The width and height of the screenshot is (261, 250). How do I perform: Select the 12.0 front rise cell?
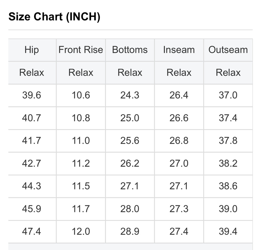tap(81, 232)
